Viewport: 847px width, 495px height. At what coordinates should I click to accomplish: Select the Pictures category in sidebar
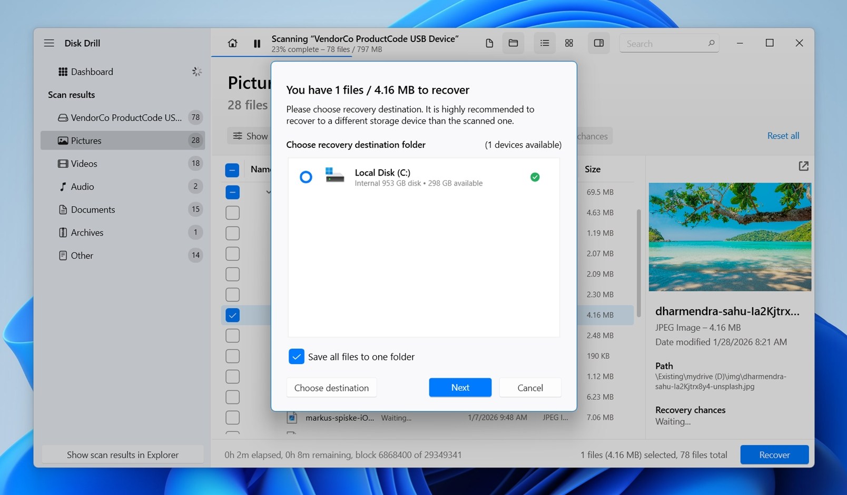(86, 140)
